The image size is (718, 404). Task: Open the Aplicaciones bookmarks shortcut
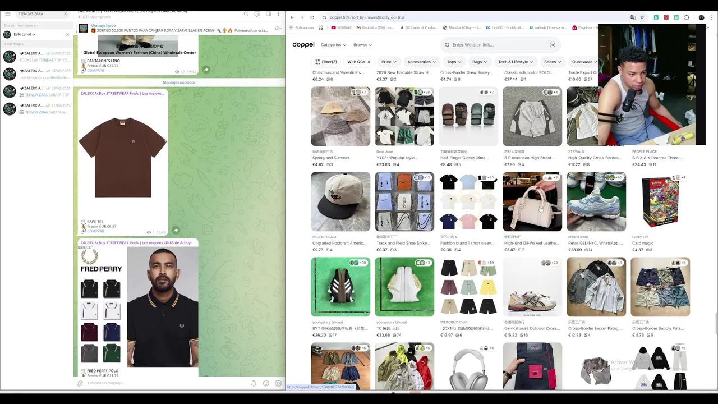click(302, 27)
